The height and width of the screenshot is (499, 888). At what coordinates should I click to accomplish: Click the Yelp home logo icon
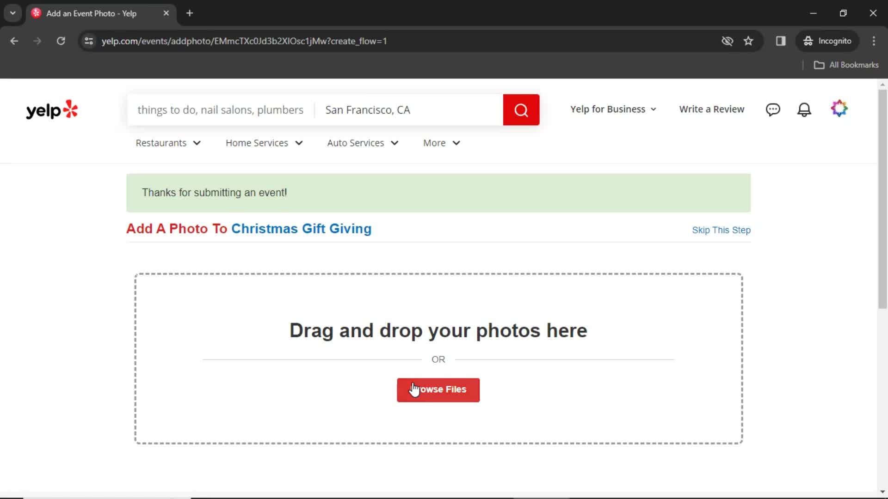click(52, 109)
